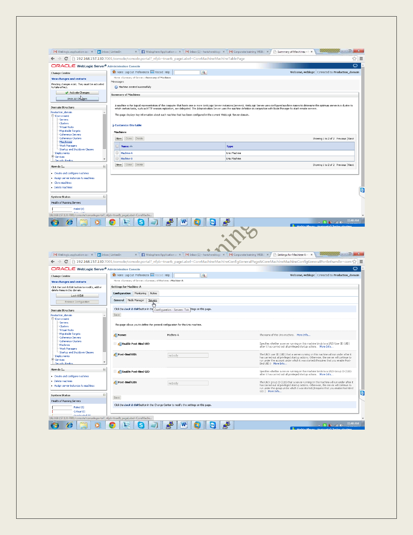
Task: Open File Explorer from lower screenshot taskbar
Action: click(x=84, y=425)
